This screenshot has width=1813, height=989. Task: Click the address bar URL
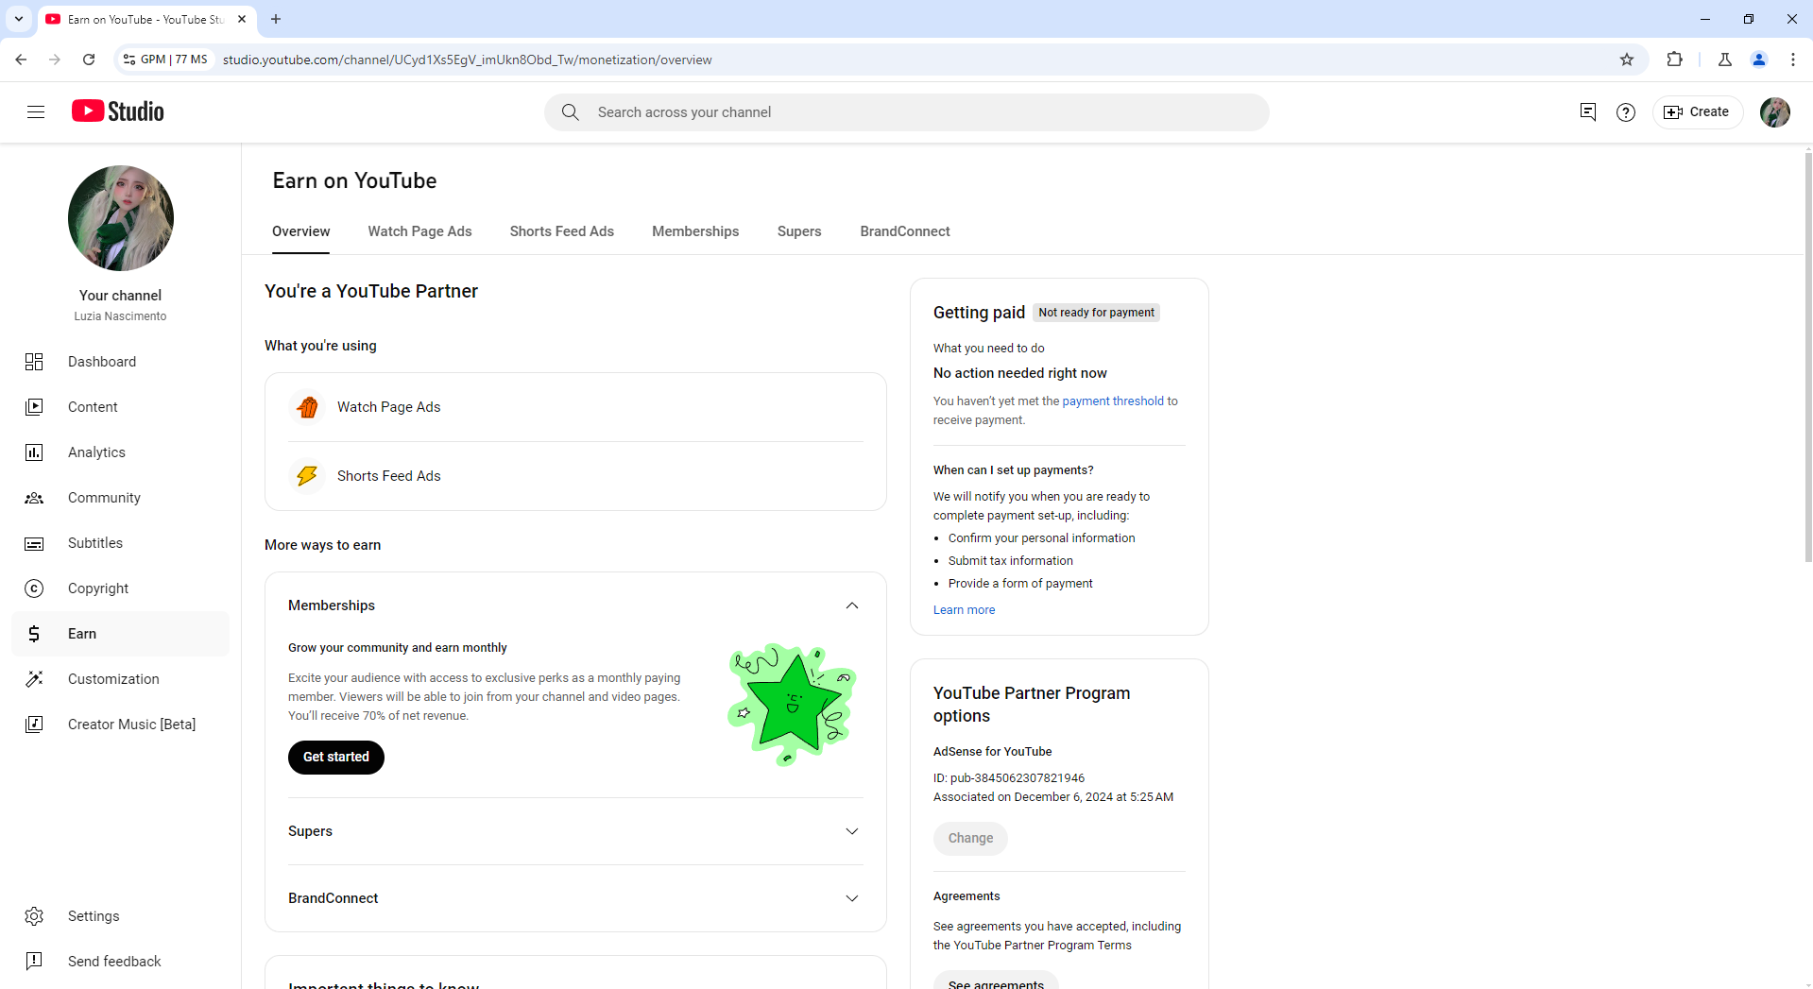pyautogui.click(x=468, y=60)
